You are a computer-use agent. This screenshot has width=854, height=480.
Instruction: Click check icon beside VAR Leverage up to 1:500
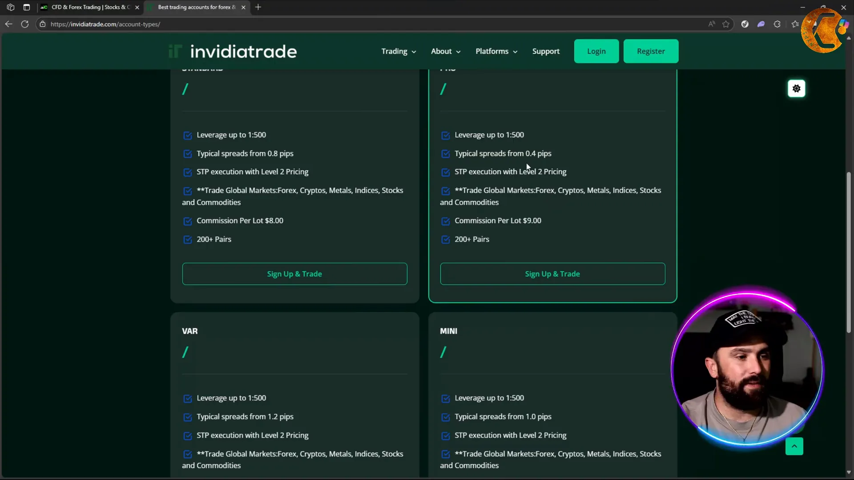pos(188,399)
